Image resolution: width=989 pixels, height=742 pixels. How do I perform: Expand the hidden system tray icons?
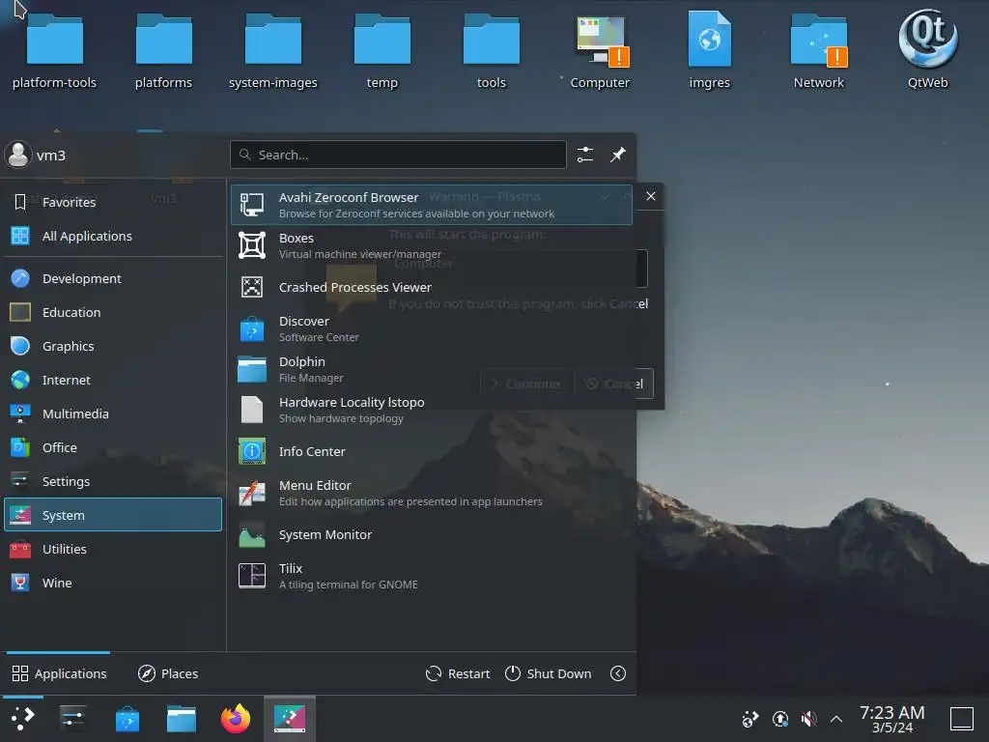(x=836, y=719)
